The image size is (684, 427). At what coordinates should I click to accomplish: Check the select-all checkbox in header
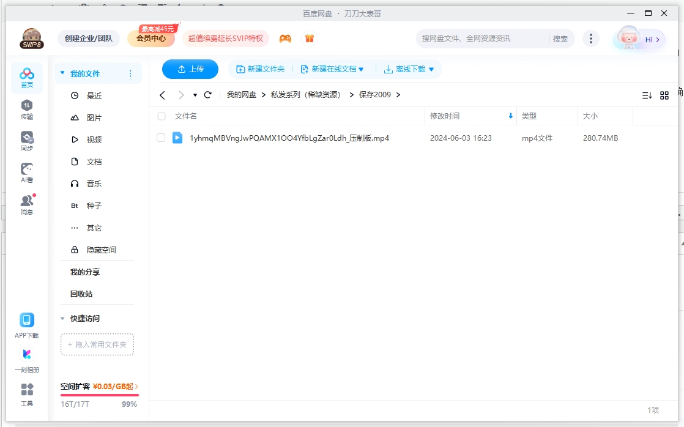point(162,116)
